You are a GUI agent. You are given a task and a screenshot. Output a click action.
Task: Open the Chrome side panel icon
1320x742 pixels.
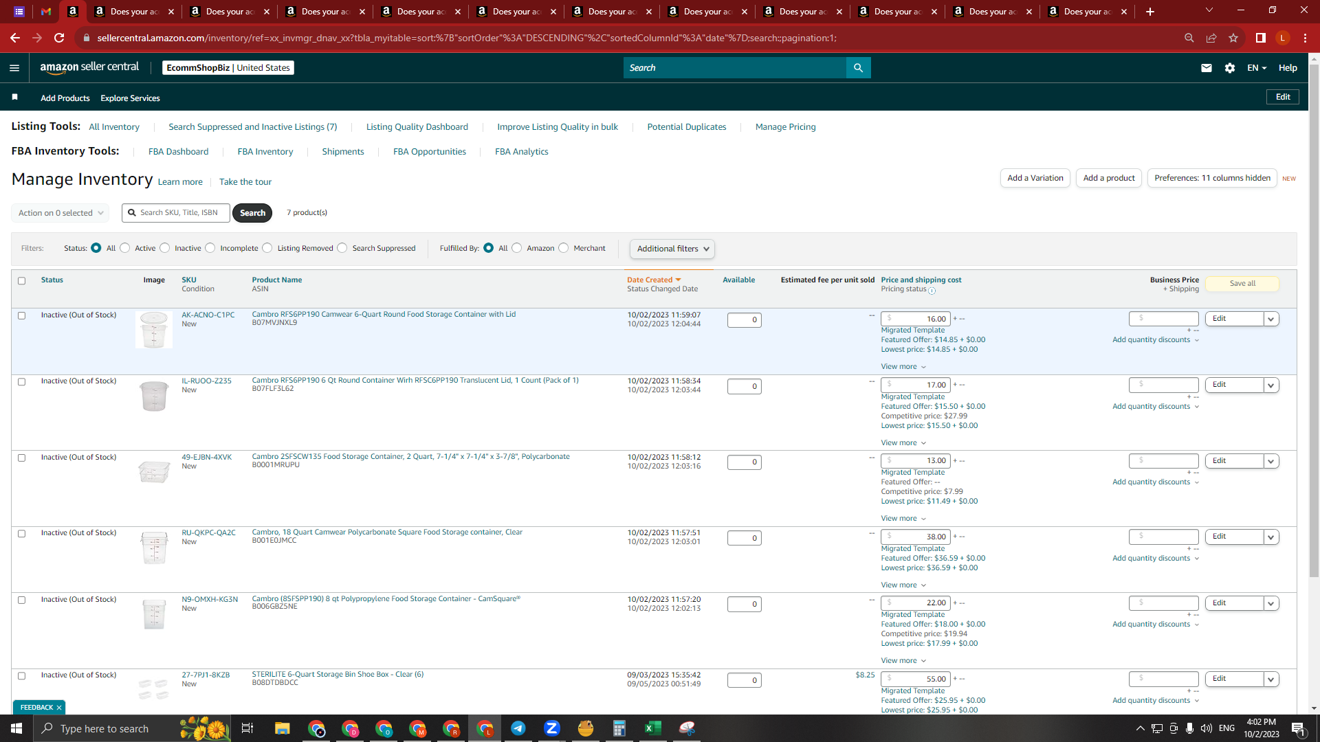1261,38
